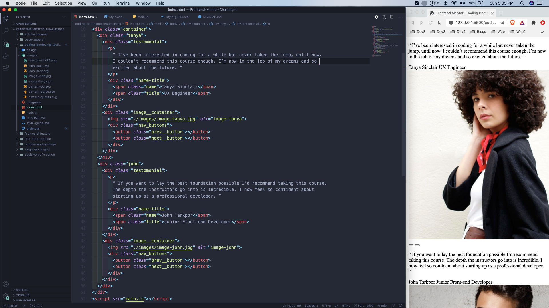Reload the page in the browser
549x308 pixels.
point(431,23)
